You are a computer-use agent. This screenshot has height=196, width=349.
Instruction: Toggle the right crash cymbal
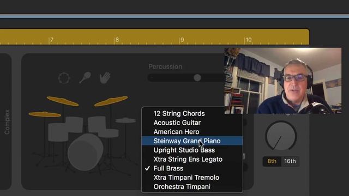(111, 101)
